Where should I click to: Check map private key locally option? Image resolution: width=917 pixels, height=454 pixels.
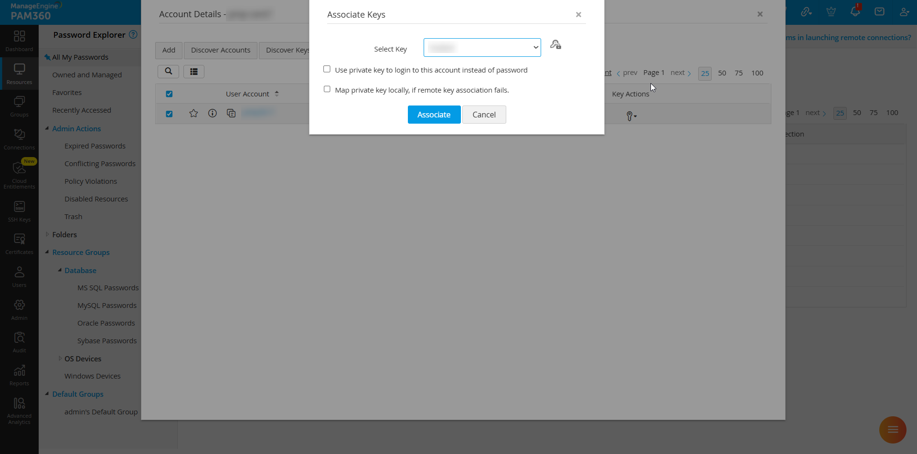[327, 89]
